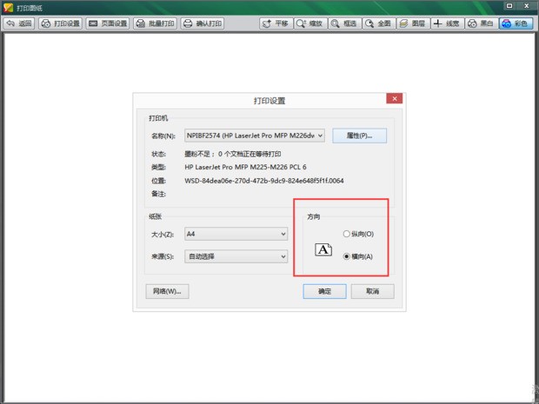
Task: Open 页面设置 (Page Setup) from the toolbar
Action: coord(108,23)
